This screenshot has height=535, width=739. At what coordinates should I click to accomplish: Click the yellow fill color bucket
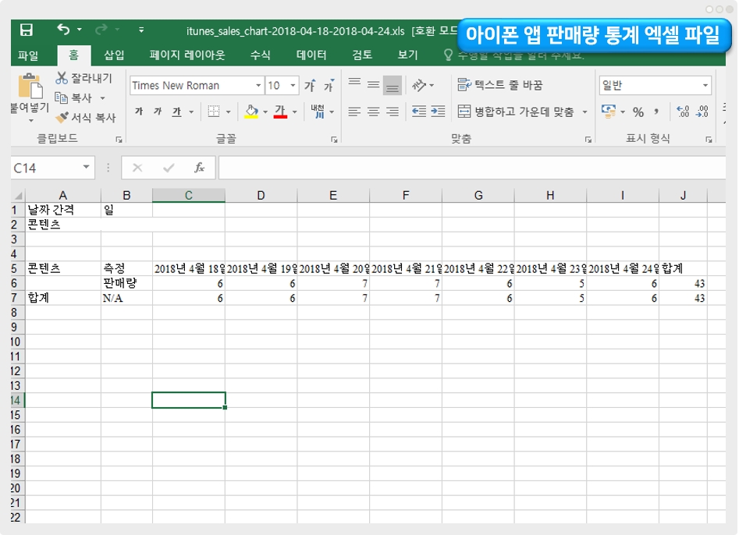tap(250, 112)
